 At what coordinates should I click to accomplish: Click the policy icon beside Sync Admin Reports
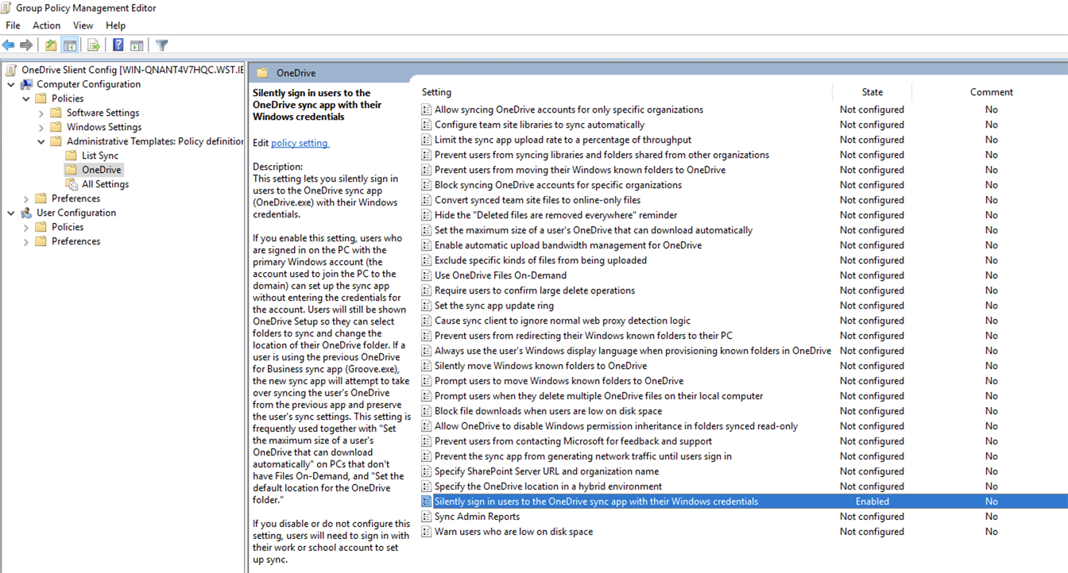[426, 517]
